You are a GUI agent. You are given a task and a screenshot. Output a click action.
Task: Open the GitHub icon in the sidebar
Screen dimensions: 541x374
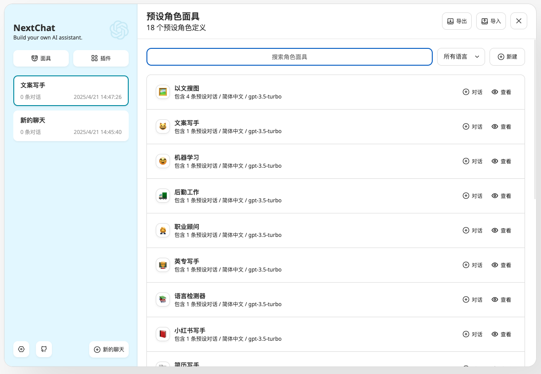(43, 349)
